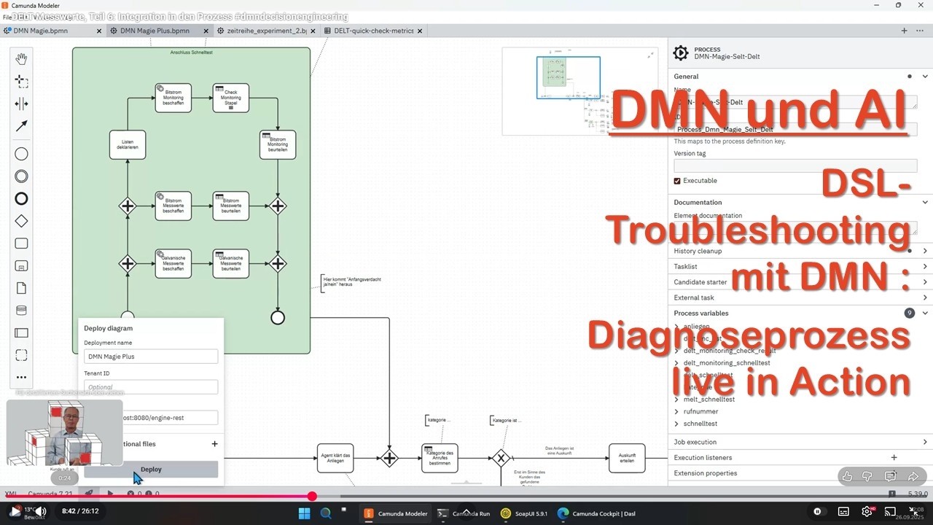
Task: Pick the end event bold circle
Action: pos(22,198)
